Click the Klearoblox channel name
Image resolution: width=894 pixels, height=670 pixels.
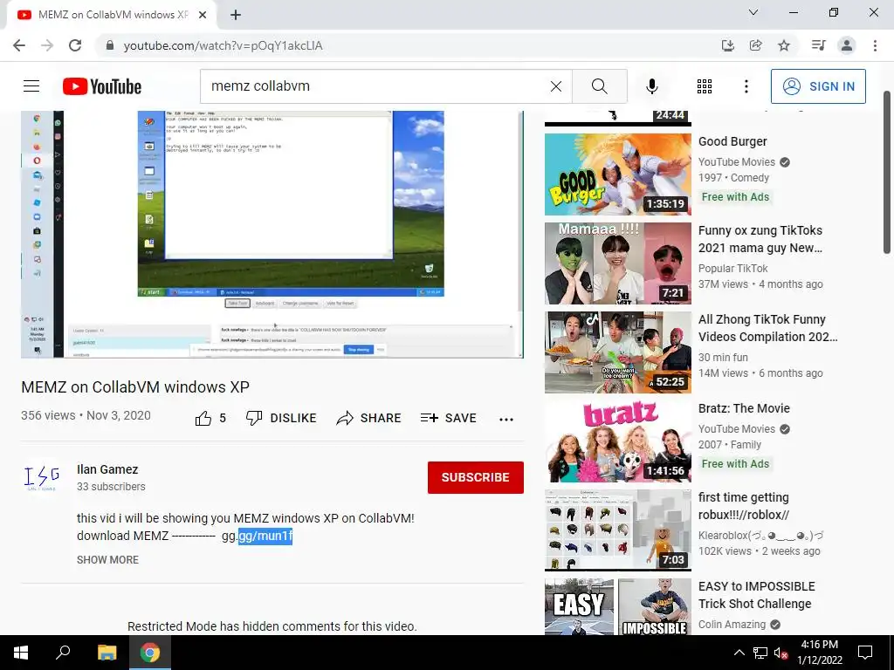click(760, 536)
